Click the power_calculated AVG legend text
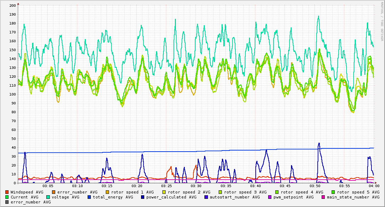Screen dimensions: 385x207 point(171,197)
